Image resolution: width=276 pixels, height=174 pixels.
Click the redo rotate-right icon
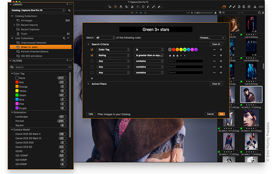click(244, 7)
